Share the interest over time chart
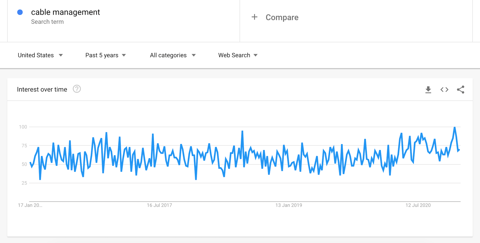 [461, 90]
